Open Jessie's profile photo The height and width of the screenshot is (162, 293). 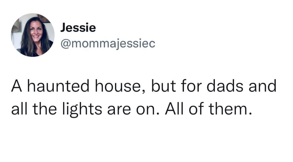pyautogui.click(x=33, y=35)
